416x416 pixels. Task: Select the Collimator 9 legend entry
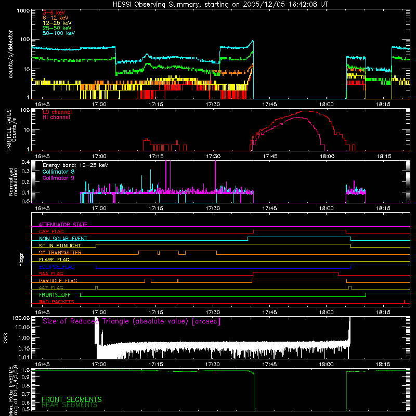[x=58, y=178]
